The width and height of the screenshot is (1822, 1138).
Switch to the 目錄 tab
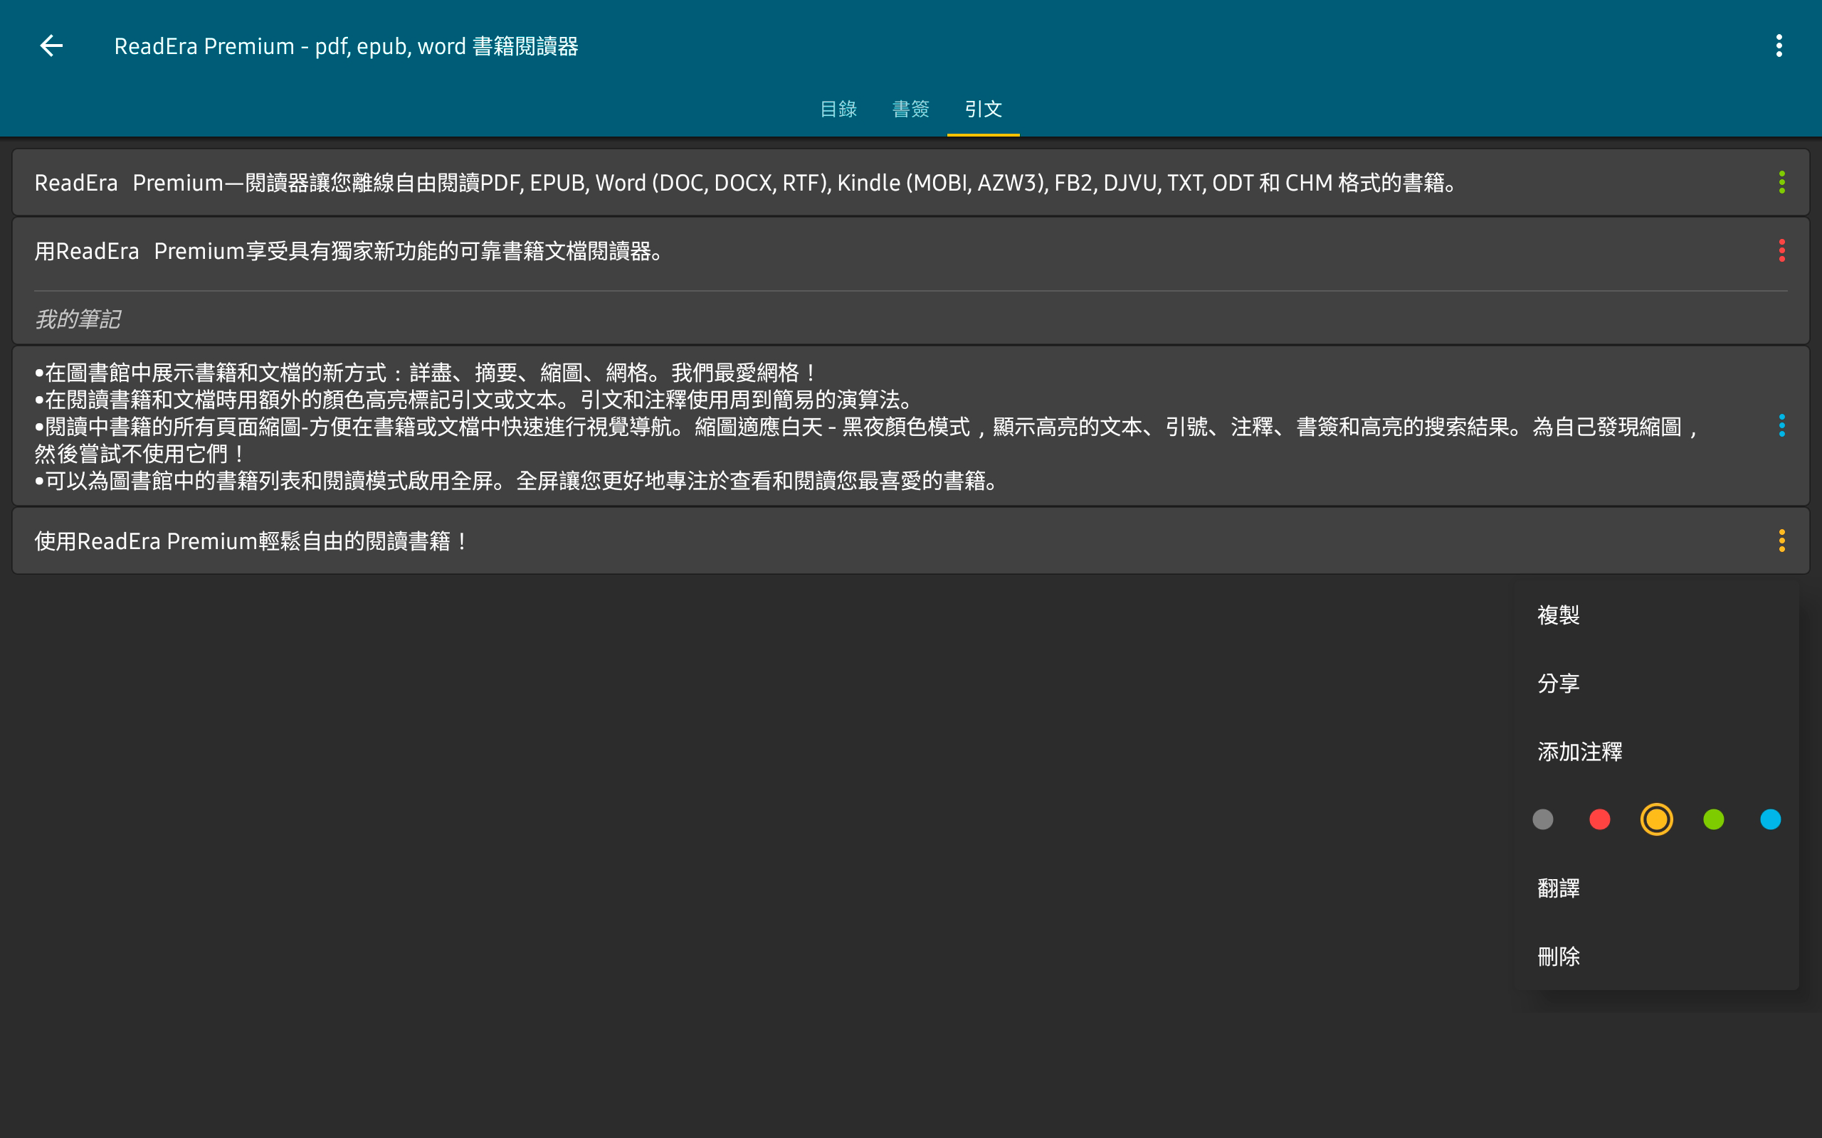point(838,109)
